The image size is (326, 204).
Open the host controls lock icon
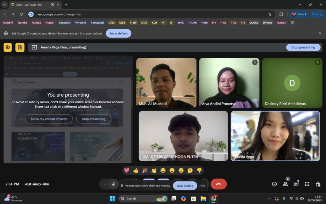coord(318,184)
